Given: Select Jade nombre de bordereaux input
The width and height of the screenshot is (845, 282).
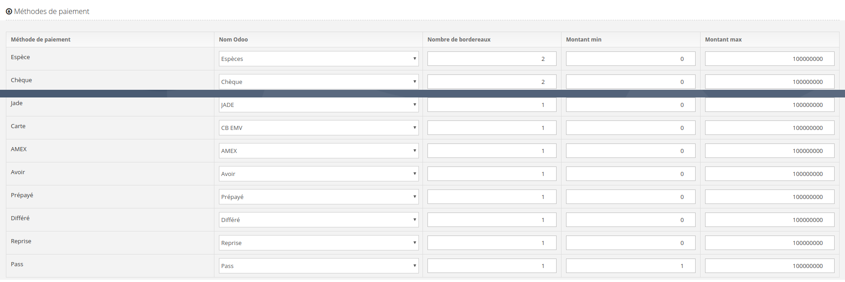Looking at the screenshot, I should point(492,105).
